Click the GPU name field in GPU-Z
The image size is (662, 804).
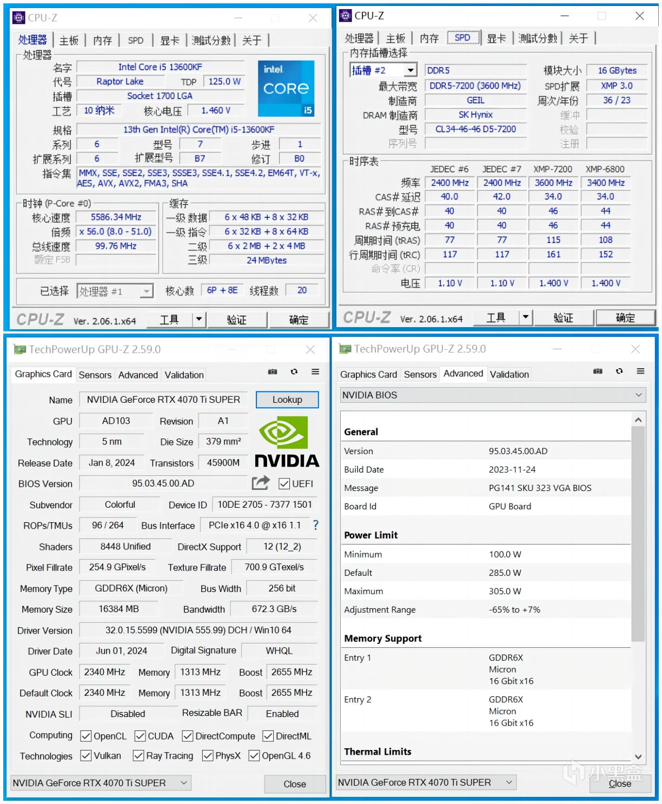point(163,400)
